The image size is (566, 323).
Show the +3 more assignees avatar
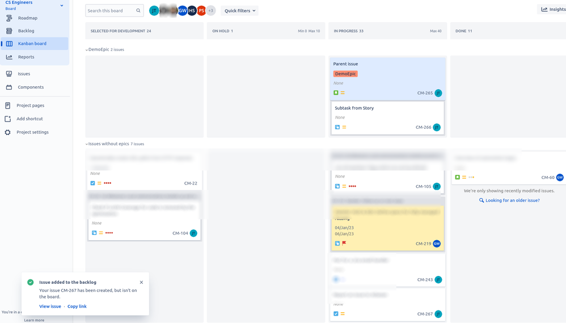tap(210, 10)
